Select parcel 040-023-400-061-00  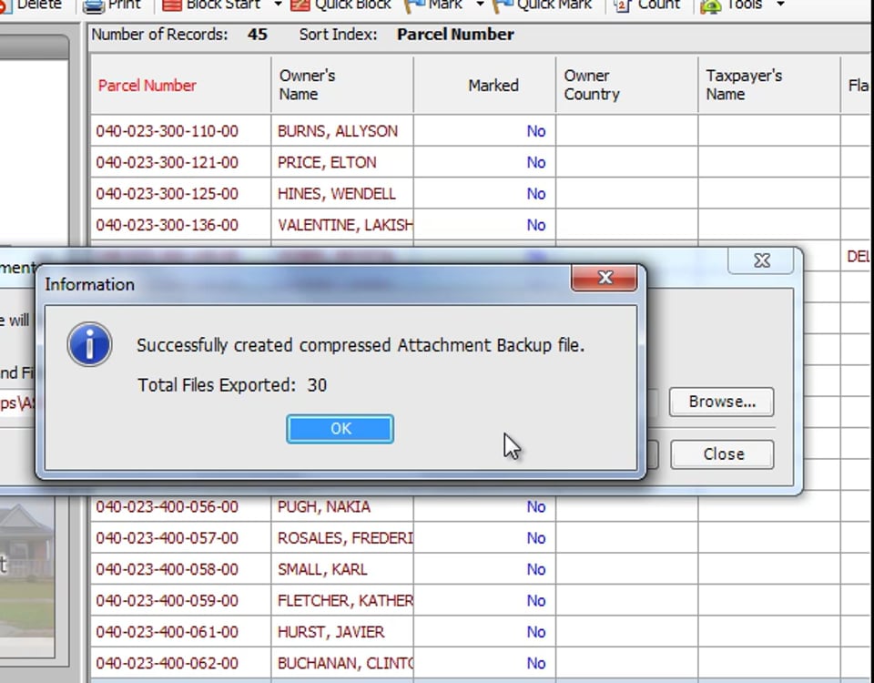168,632
